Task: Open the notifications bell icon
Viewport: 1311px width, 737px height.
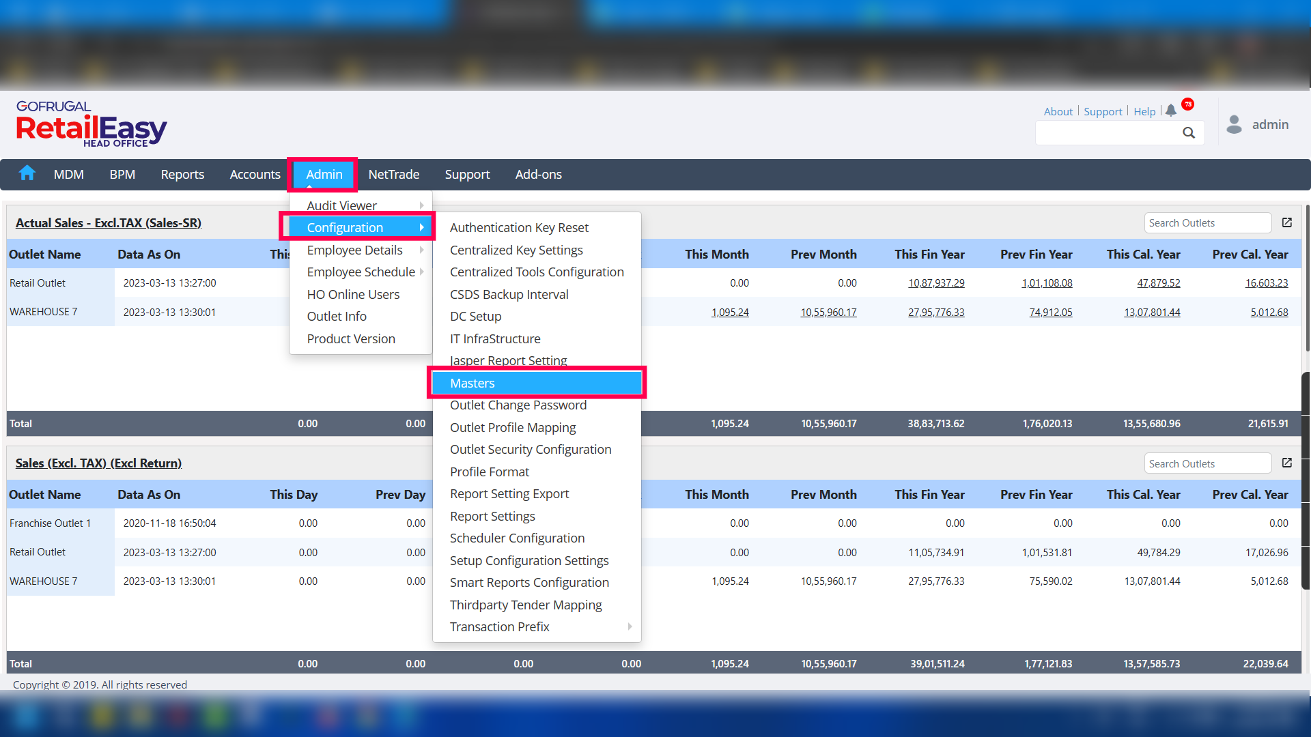Action: point(1171,111)
